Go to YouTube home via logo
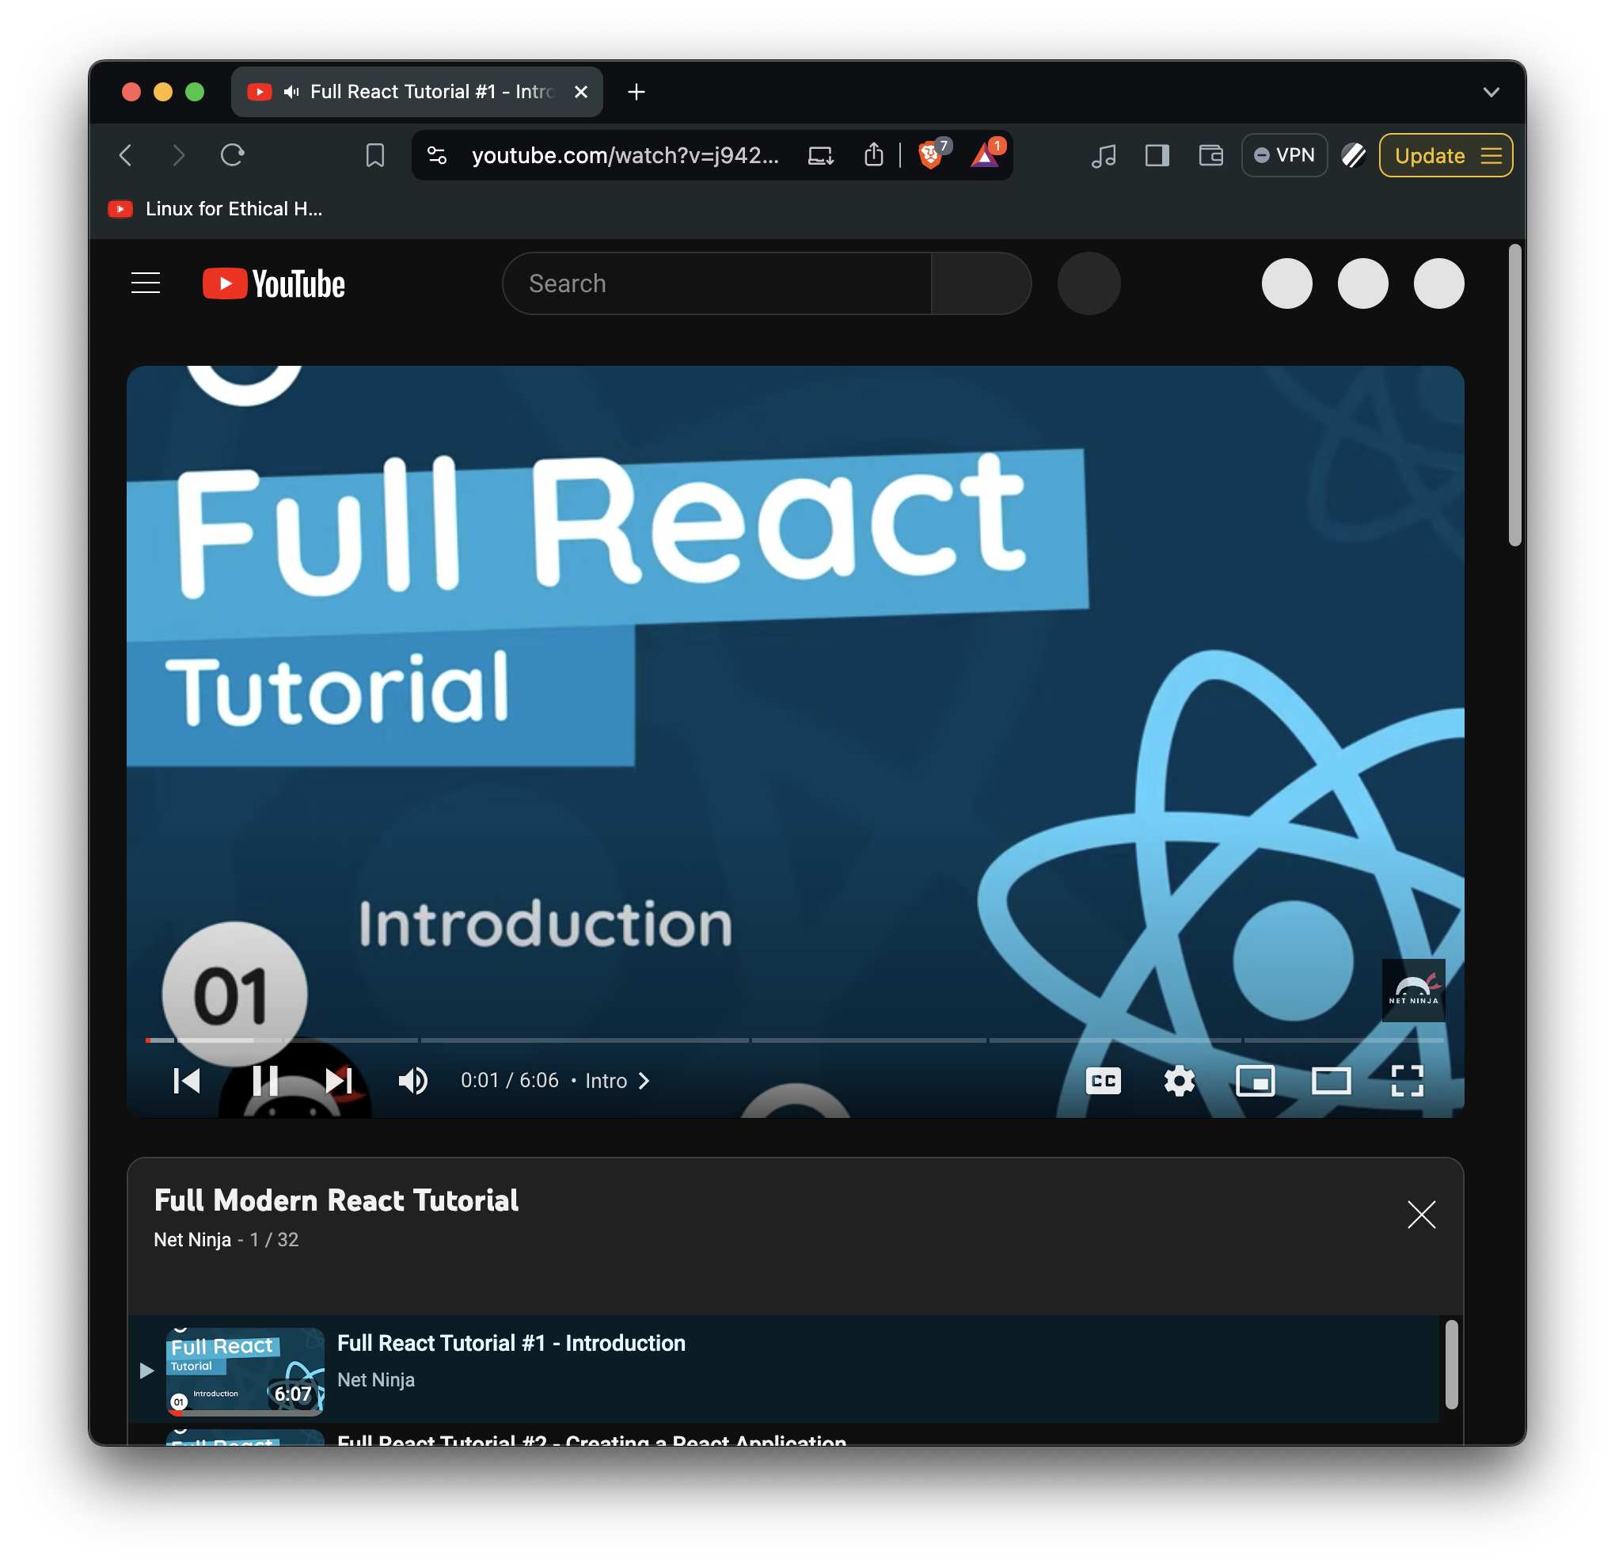This screenshot has height=1563, width=1615. 274,283
